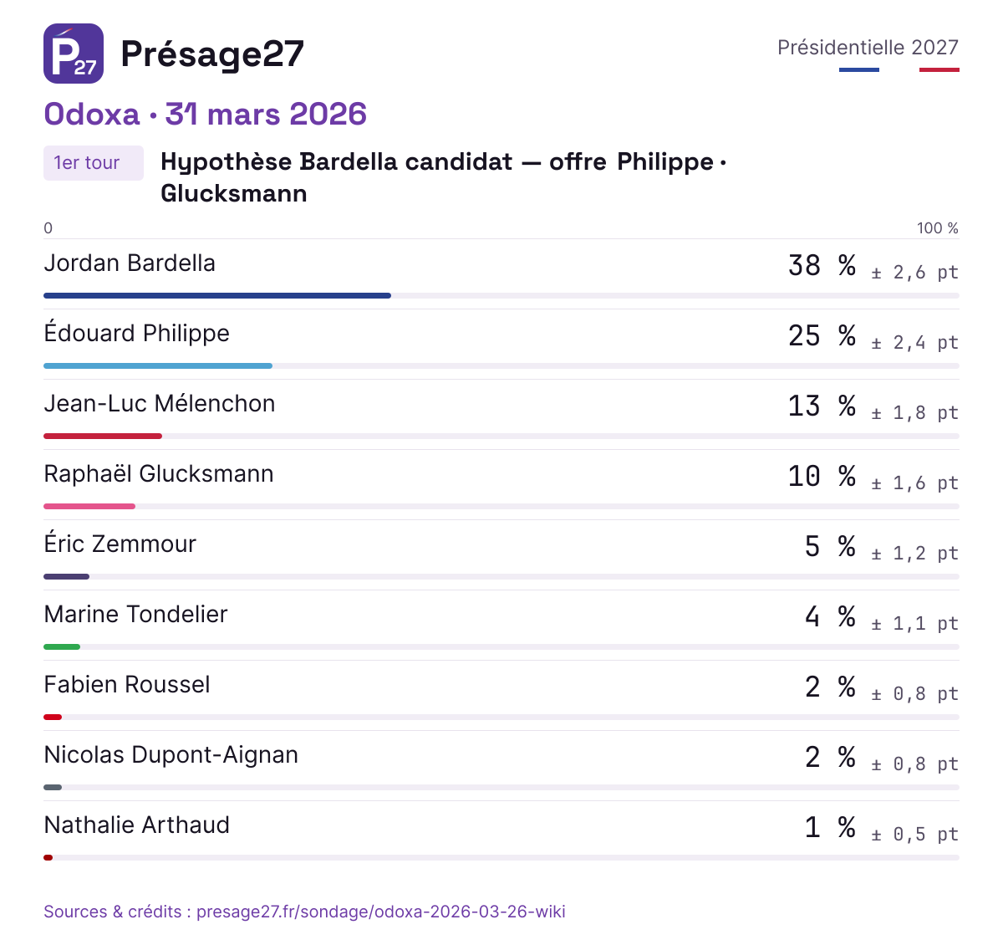Click the Nathalie Arthaud candidate name
This screenshot has width=1003, height=945.
(x=137, y=825)
